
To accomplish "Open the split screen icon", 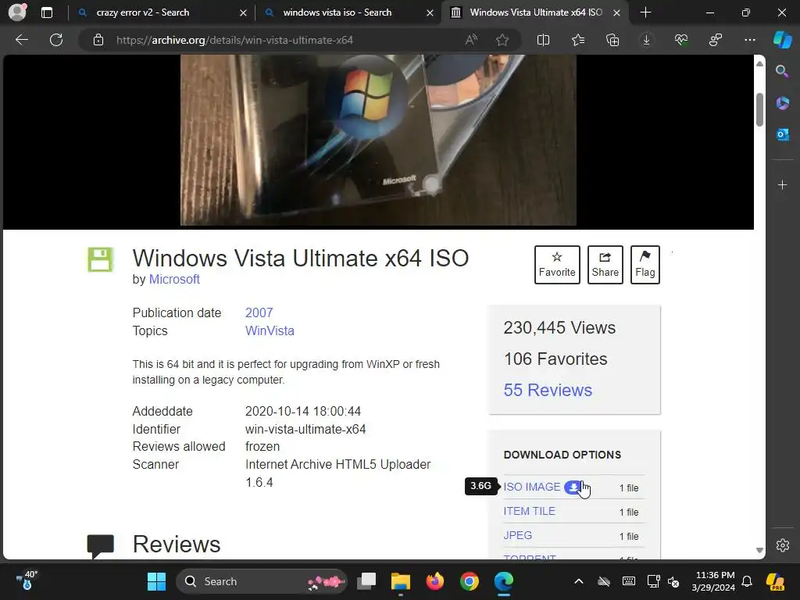I will [x=544, y=40].
